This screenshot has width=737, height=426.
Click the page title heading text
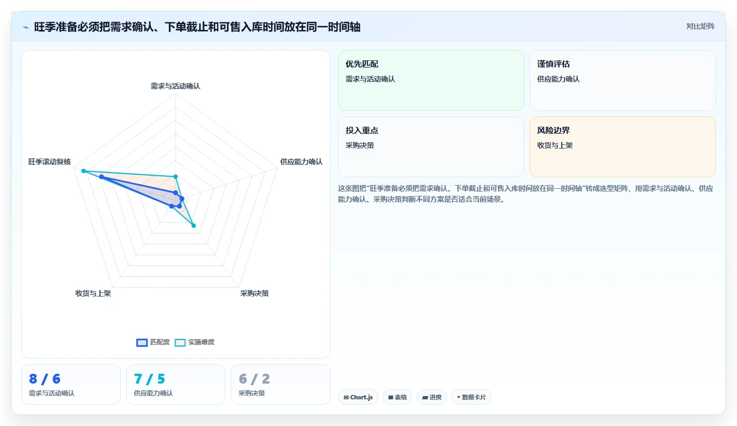[197, 27]
